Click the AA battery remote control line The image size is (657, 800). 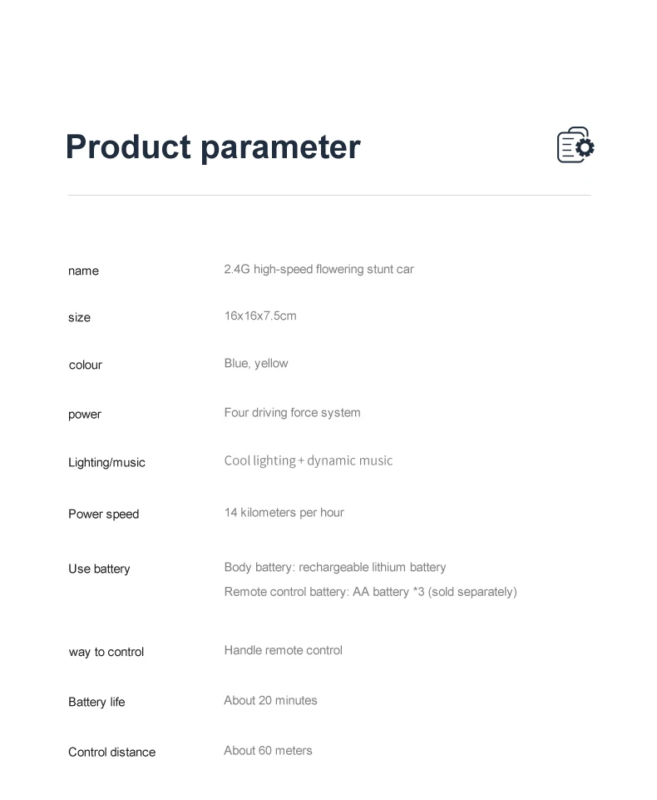(370, 592)
